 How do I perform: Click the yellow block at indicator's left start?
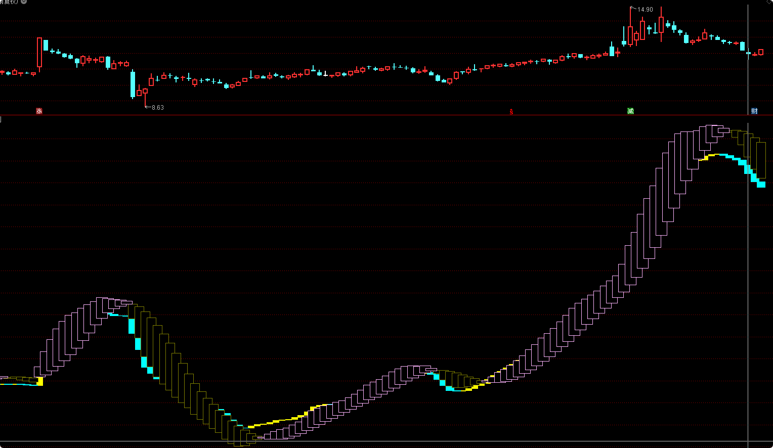click(40, 381)
